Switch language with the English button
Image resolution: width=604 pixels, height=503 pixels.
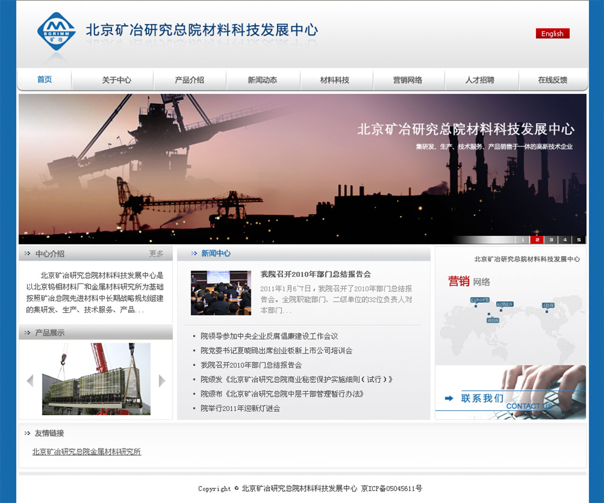pos(553,33)
